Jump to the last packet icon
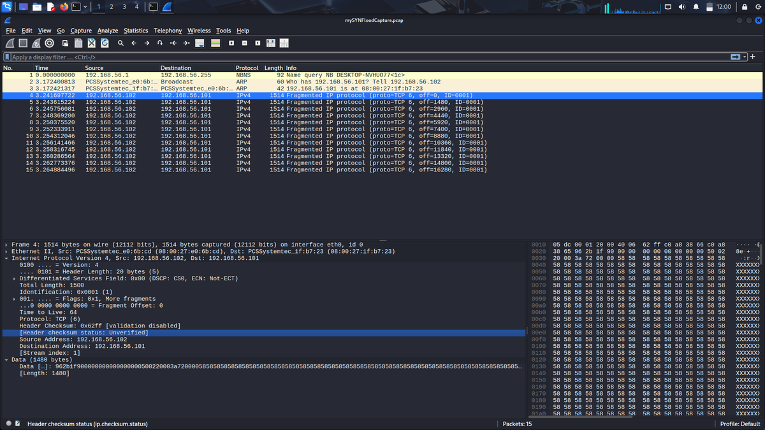The height and width of the screenshot is (430, 765). (186, 43)
